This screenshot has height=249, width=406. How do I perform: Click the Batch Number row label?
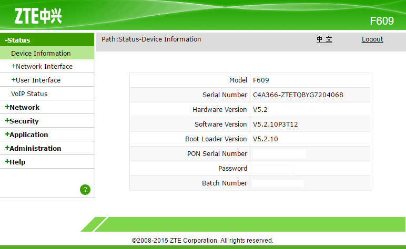(225, 183)
